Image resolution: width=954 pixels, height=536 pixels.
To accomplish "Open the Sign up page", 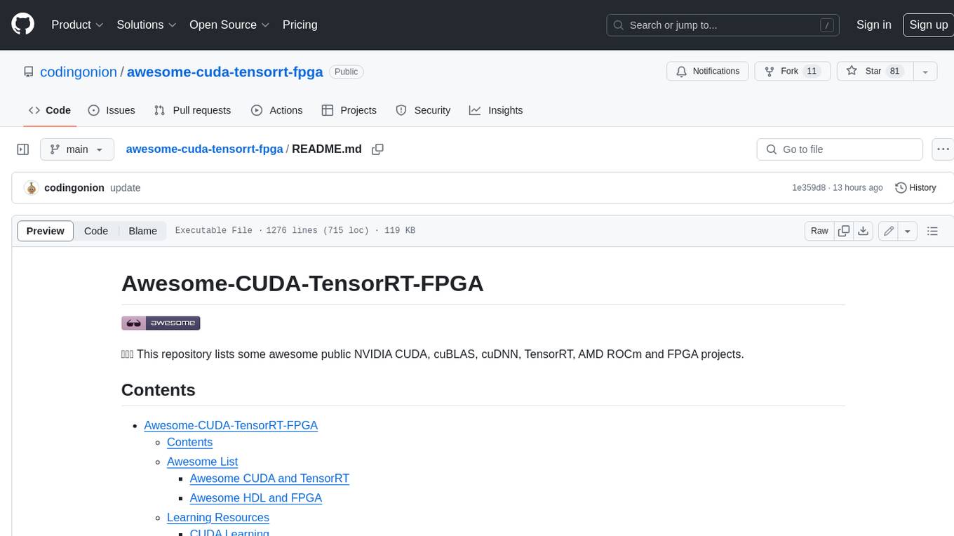I will pos(928,25).
